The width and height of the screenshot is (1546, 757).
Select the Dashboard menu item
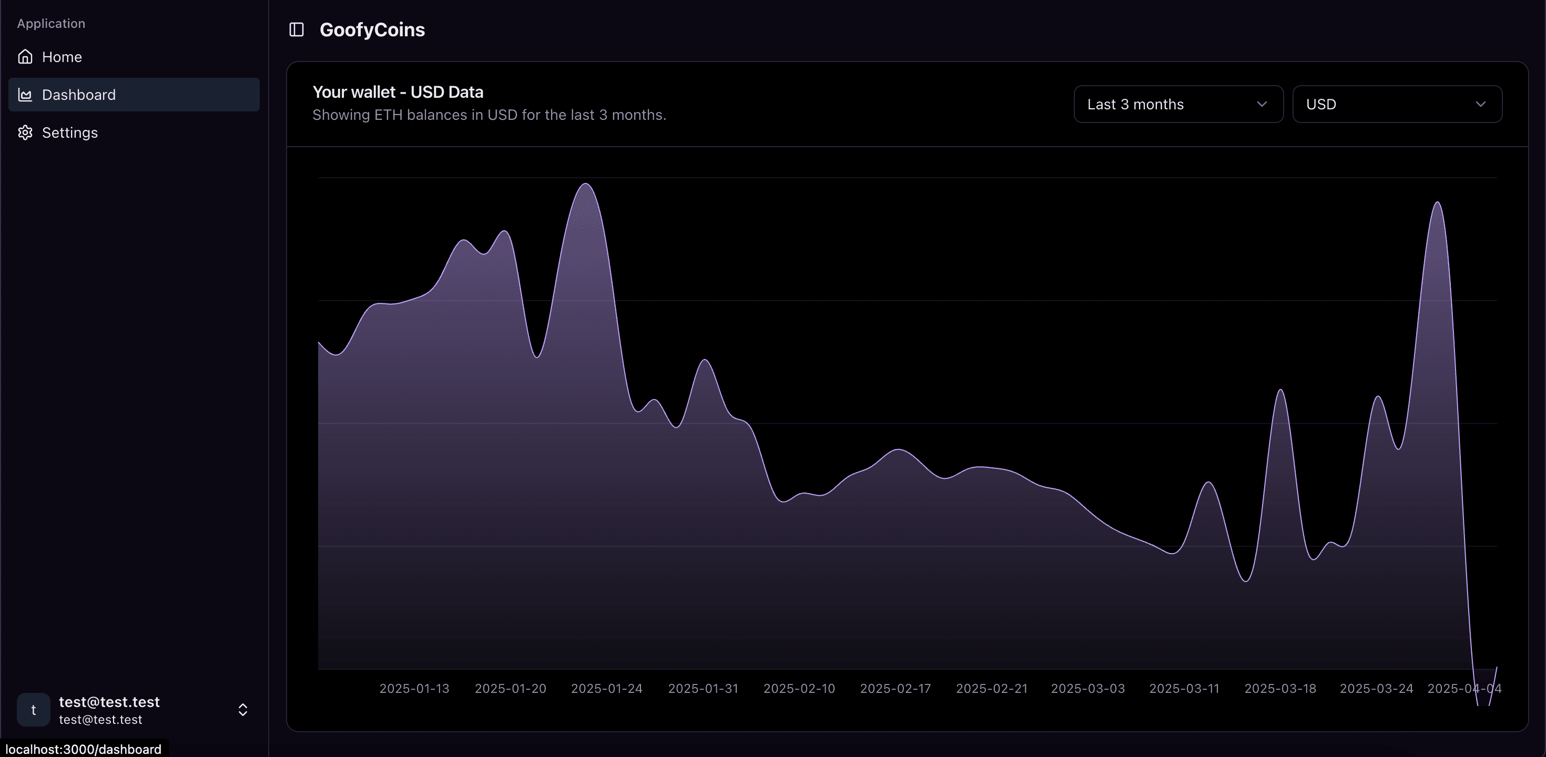(x=79, y=95)
